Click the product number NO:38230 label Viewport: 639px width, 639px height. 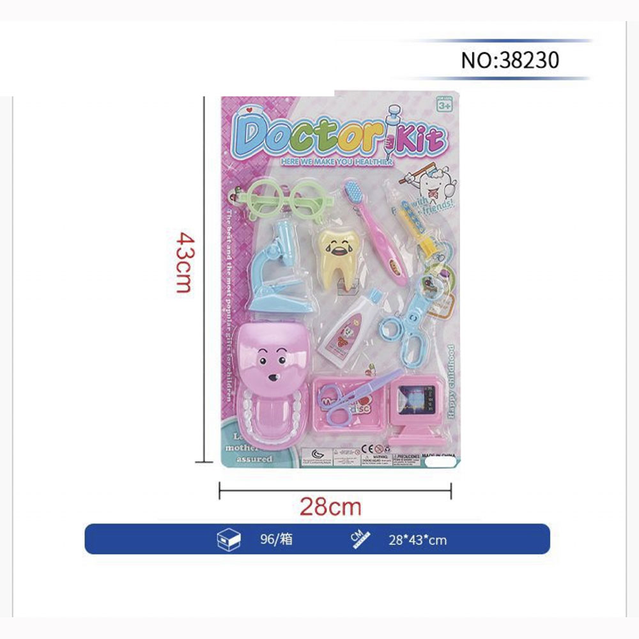510,60
